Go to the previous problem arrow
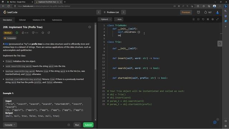This screenshot has height=129, width=229. 99,12
